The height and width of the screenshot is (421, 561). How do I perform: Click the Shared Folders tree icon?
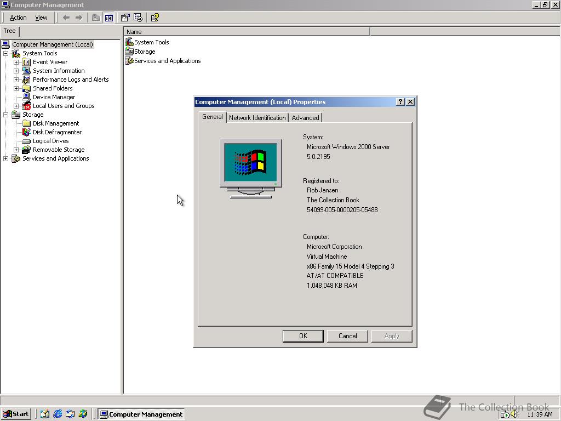point(26,88)
